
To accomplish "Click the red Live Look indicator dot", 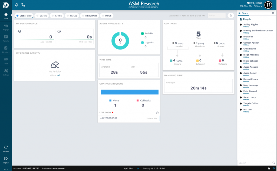I will (x=113, y=113).
